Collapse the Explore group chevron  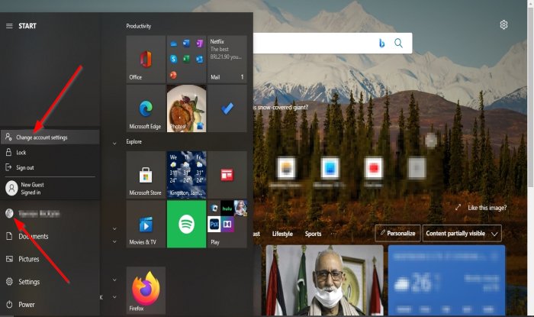(114, 142)
